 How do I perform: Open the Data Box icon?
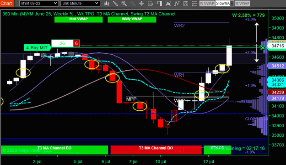150,4
